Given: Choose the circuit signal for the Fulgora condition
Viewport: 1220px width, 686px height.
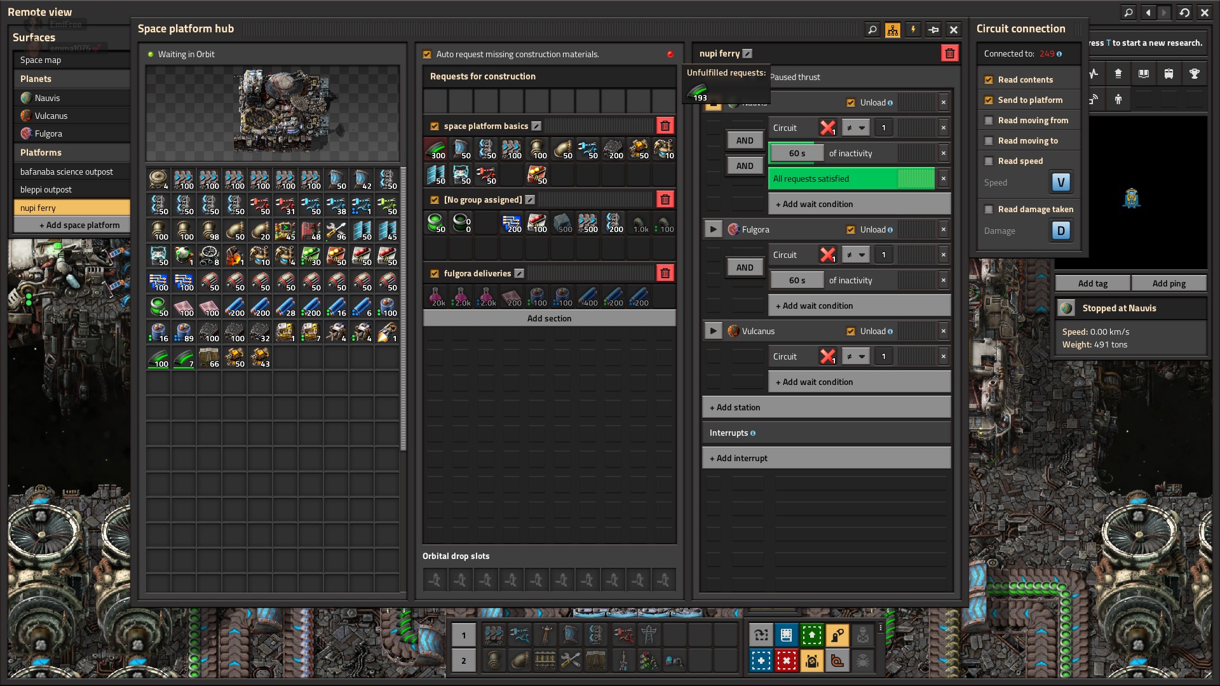Looking at the screenshot, I should 827,255.
